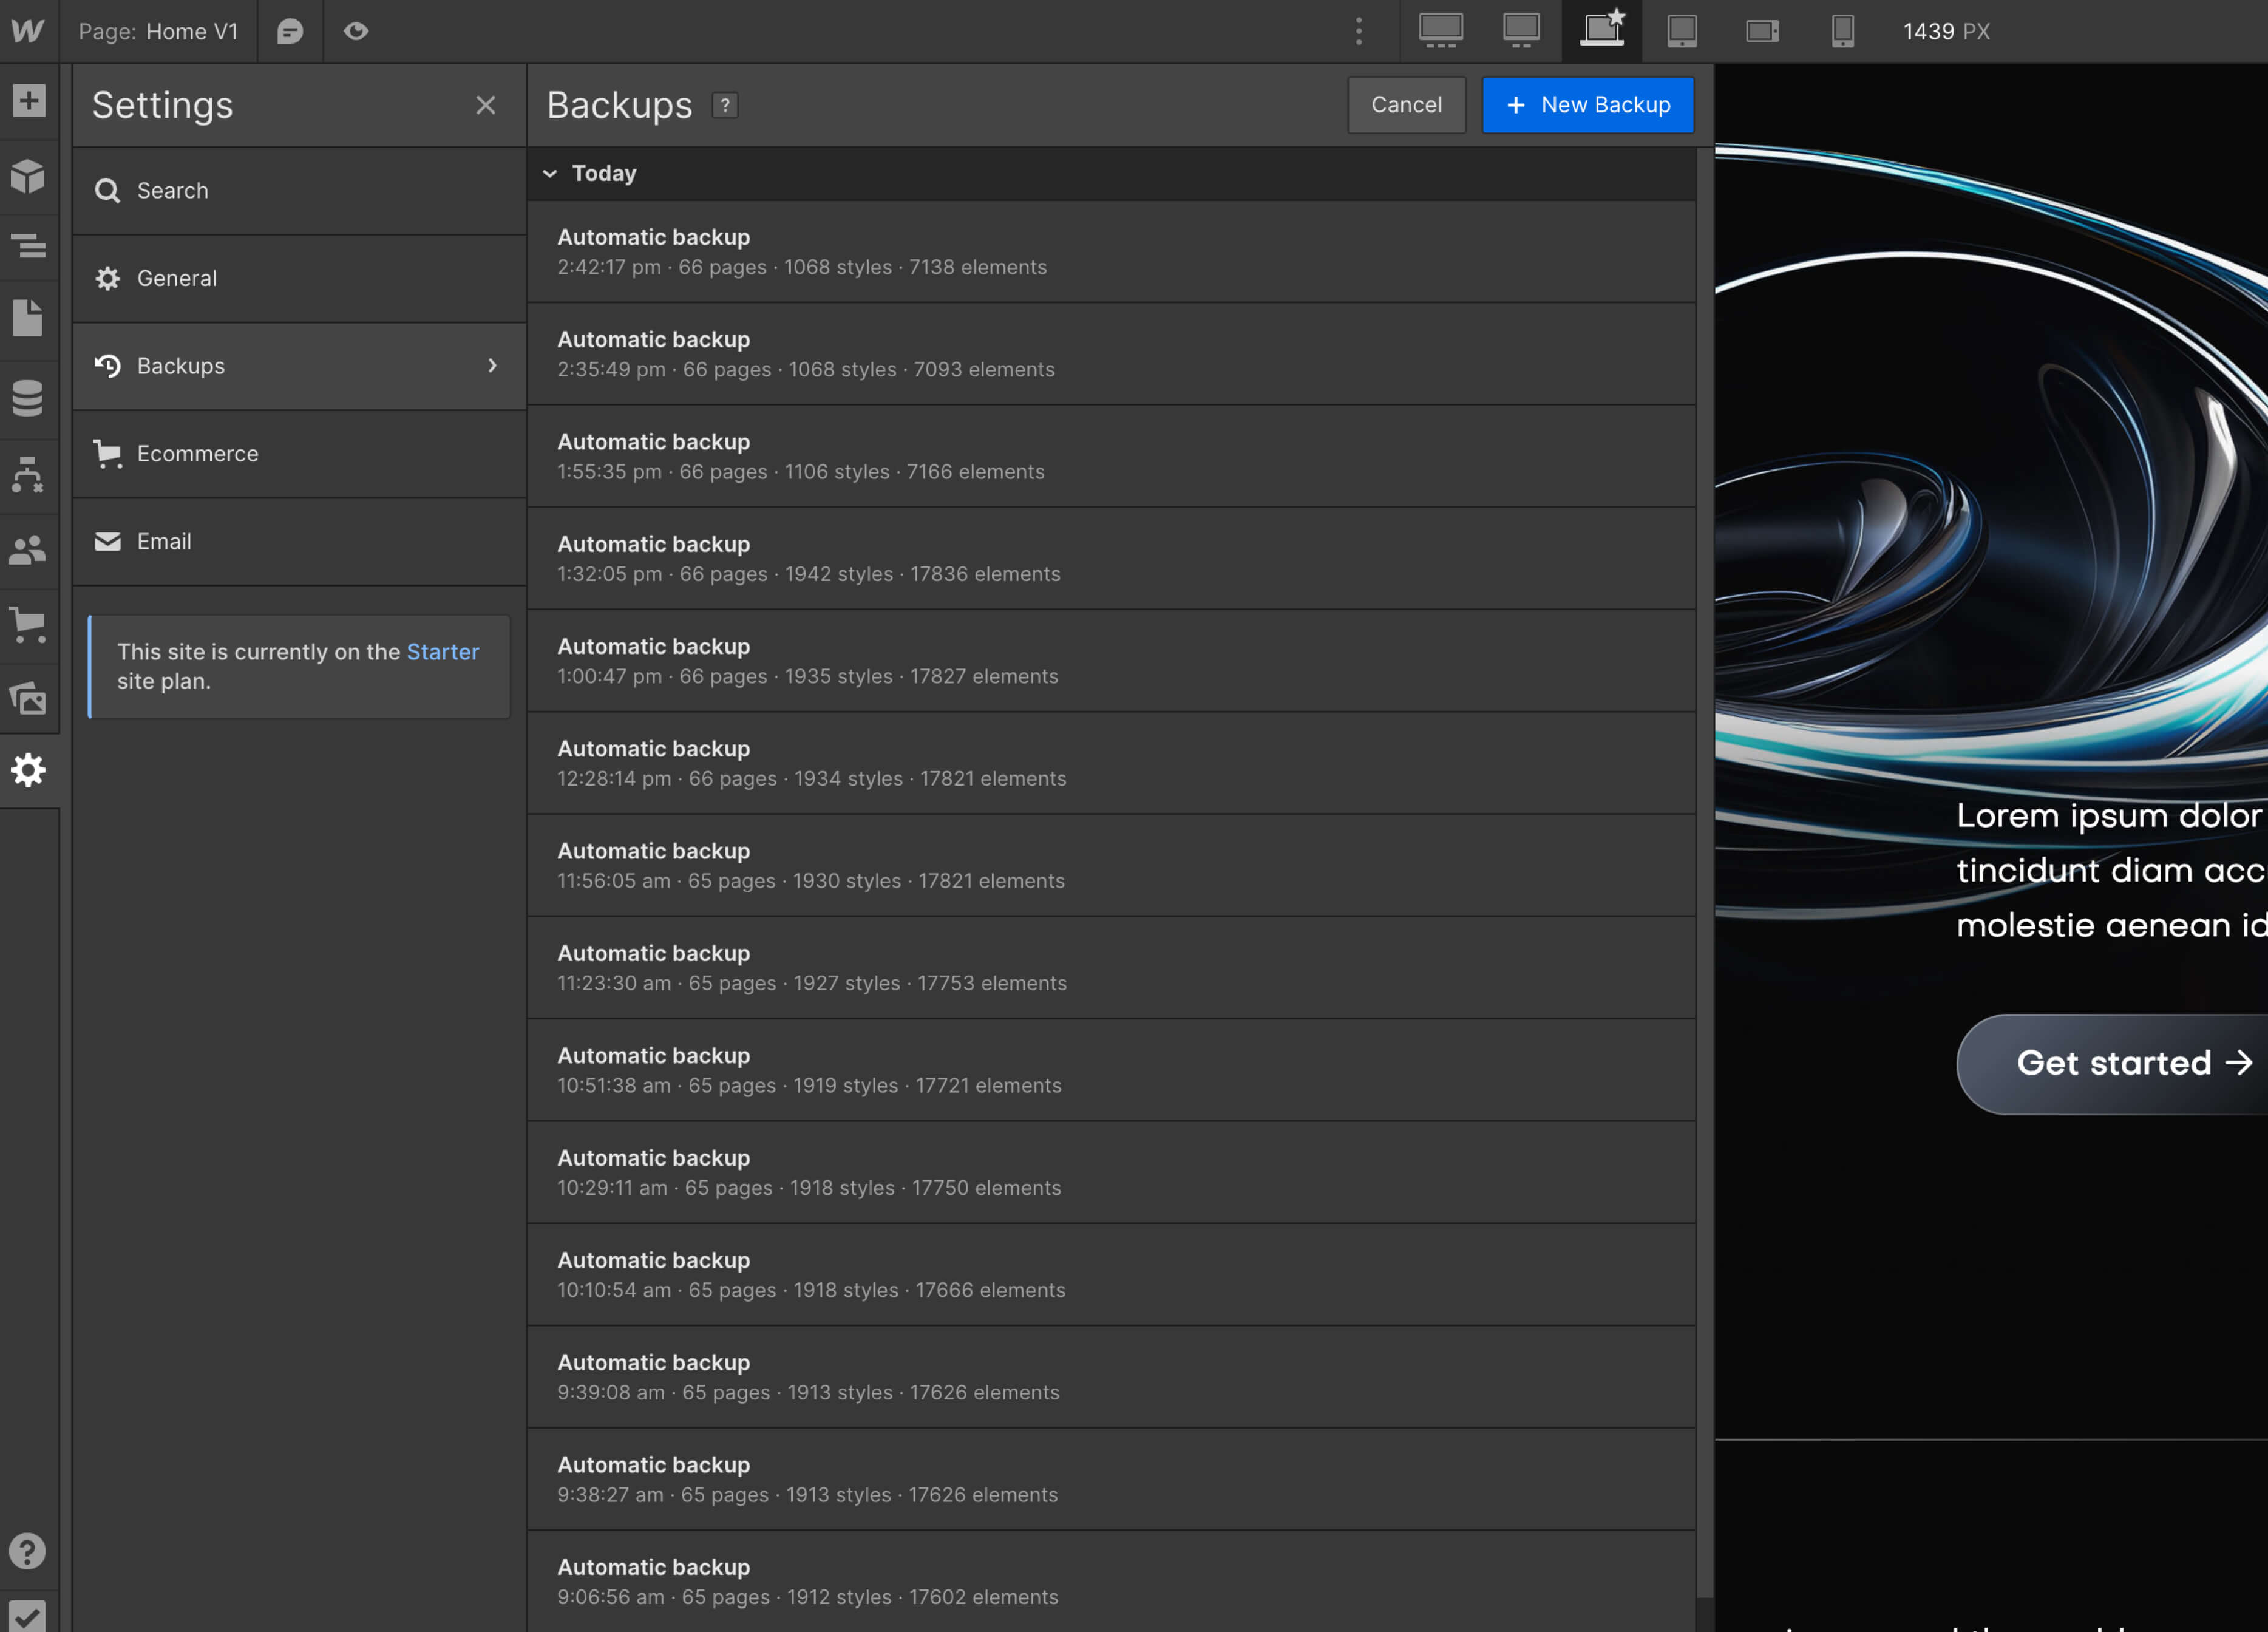The image size is (2268, 1632).
Task: Open the Pages panel
Action: 29,318
